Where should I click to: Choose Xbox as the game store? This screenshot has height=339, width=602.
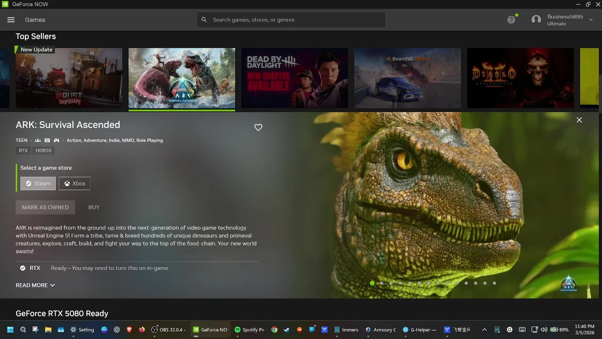(x=74, y=184)
